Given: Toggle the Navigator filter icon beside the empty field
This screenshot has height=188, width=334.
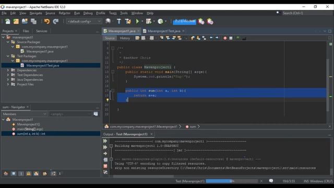Looking at the screenshot, I should (x=96, y=114).
